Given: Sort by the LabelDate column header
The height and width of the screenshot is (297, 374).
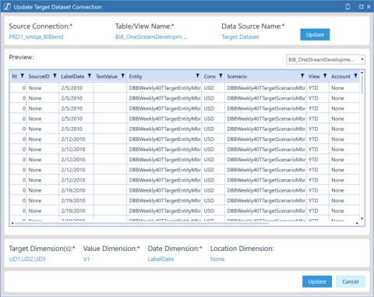Looking at the screenshot, I should [x=72, y=76].
